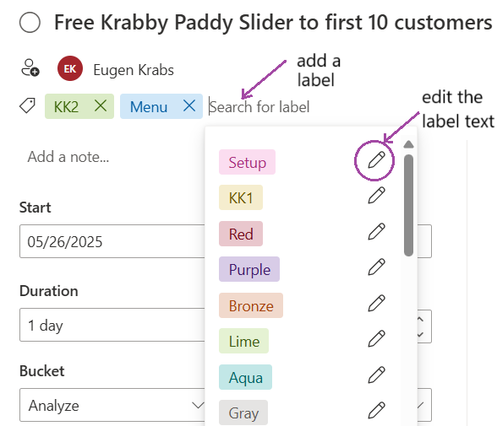Expand the Bucket Analyze dropdown

click(112, 405)
